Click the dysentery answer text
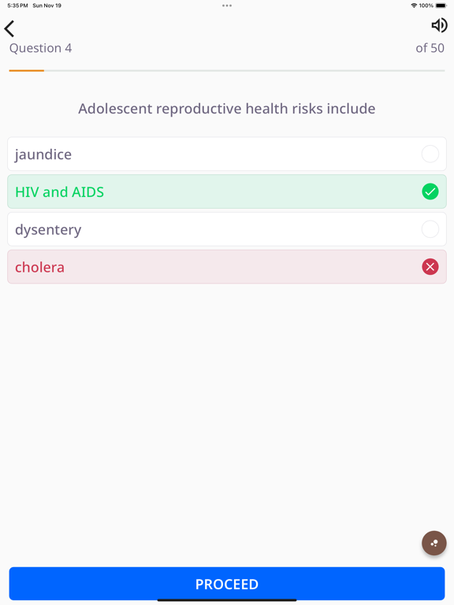Viewport: 454px width, 605px height. point(48,230)
